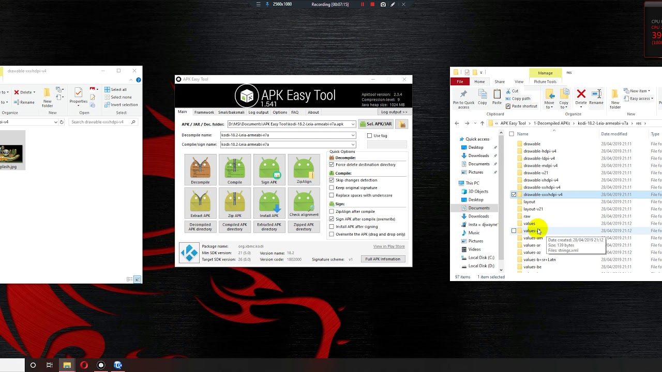Click the Log output >> button
Screen dimensions: 662x372
pyautogui.click(x=394, y=112)
